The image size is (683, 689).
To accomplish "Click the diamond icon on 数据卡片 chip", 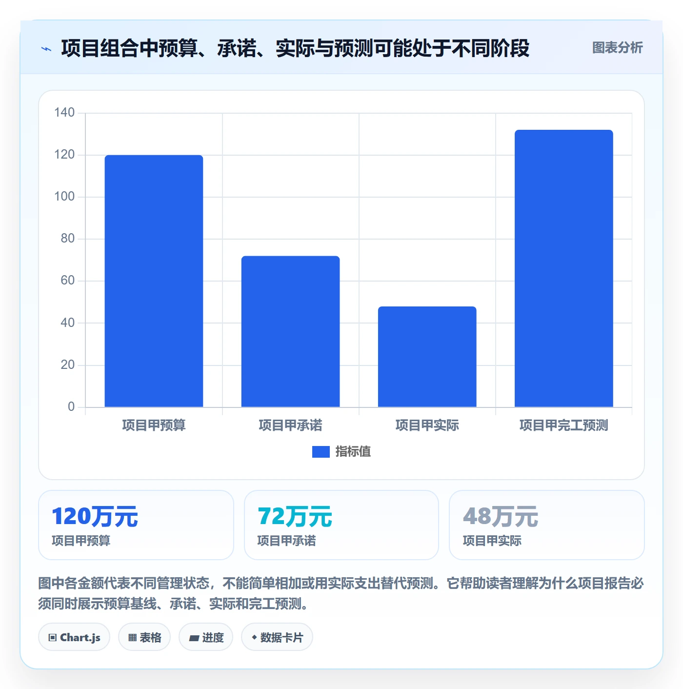I will coord(254,637).
